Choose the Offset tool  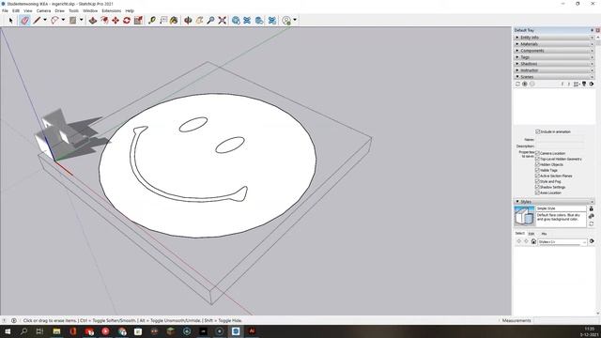coord(104,21)
